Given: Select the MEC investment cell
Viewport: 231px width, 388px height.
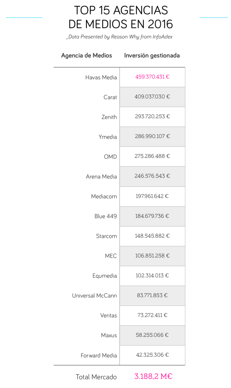Looking at the screenshot, I should coord(152,256).
